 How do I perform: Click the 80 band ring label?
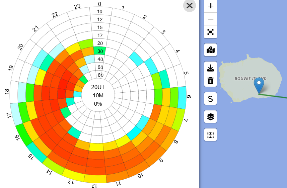(x=100, y=75)
